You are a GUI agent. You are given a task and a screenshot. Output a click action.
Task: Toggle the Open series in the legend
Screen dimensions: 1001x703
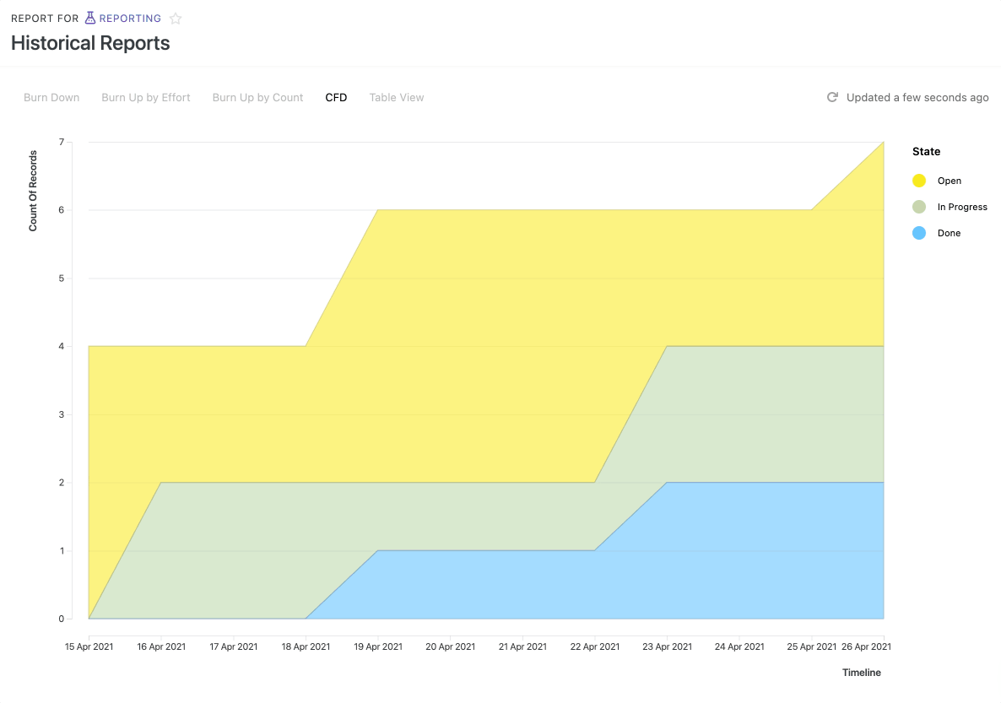(x=938, y=180)
